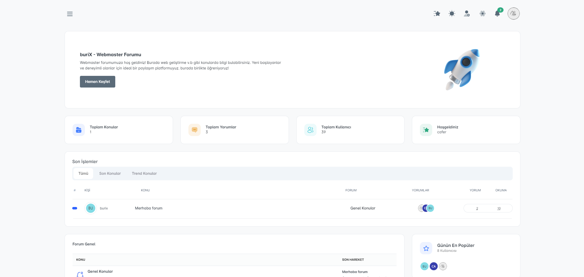Select the Tümü tab
584x277 pixels.
(x=83, y=174)
